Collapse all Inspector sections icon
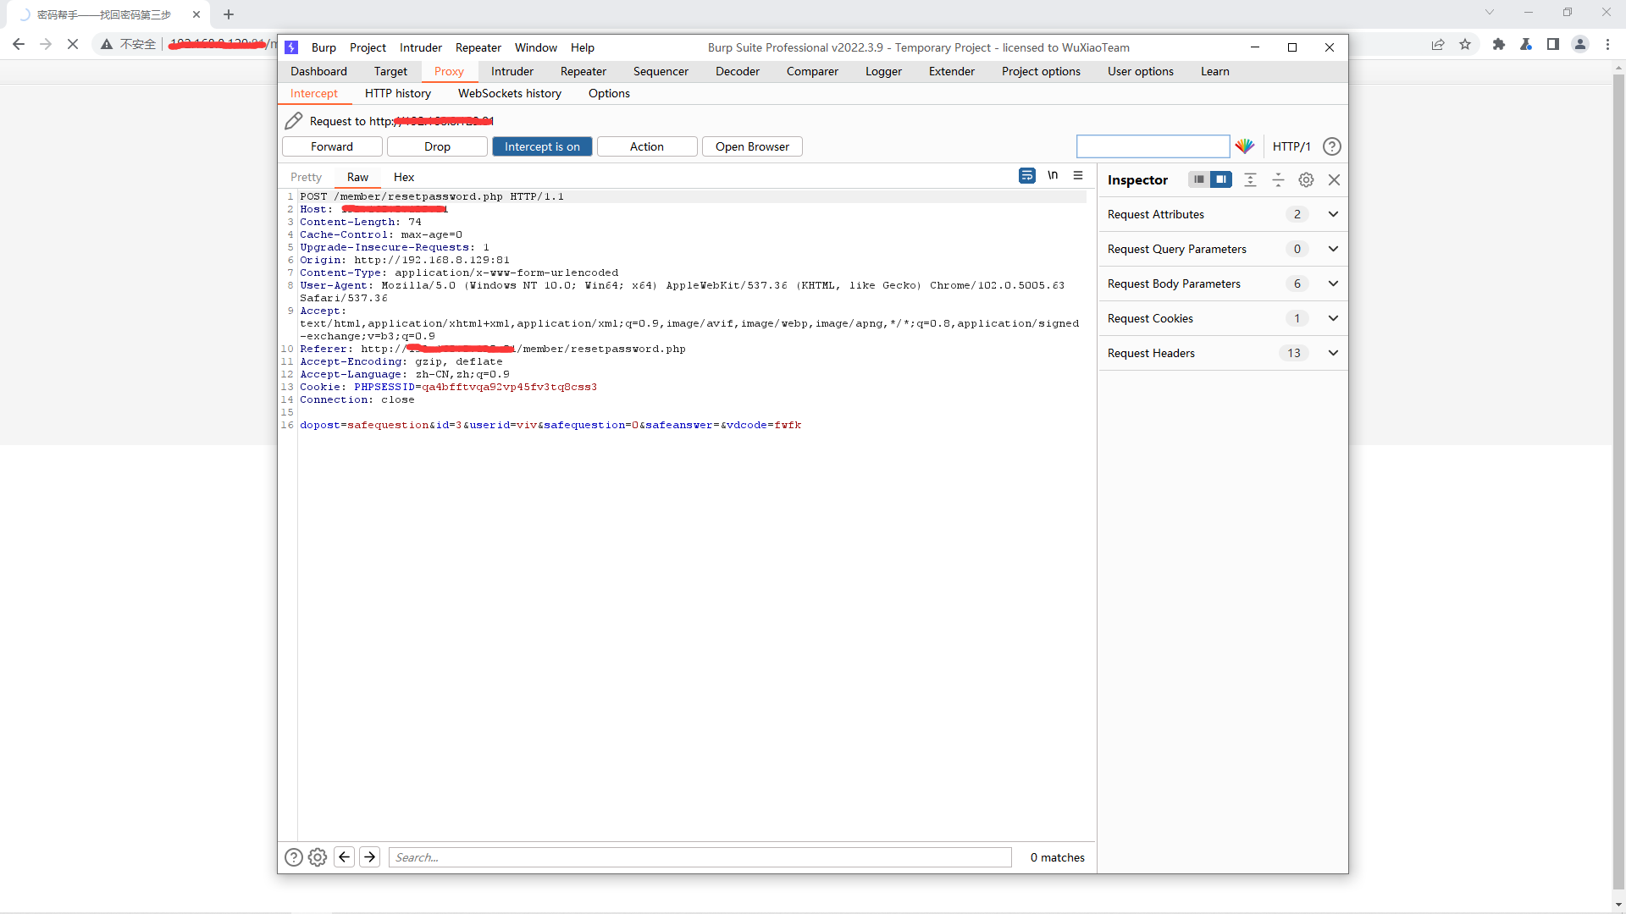This screenshot has height=914, width=1626. tap(1278, 179)
